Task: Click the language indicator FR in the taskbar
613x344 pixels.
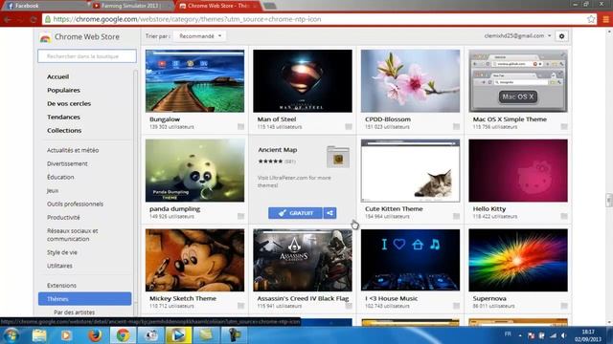Action: pos(508,334)
